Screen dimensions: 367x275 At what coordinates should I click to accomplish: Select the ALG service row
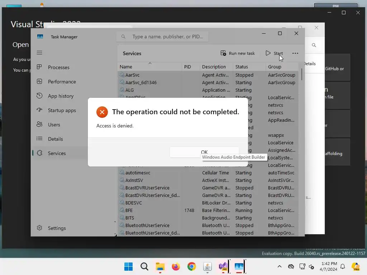point(208,90)
